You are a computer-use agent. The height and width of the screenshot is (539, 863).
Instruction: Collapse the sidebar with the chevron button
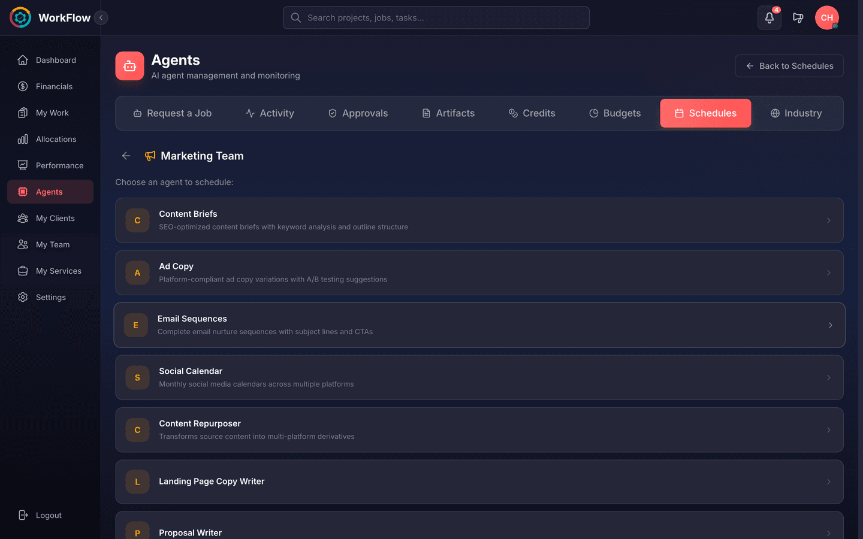[x=101, y=17]
